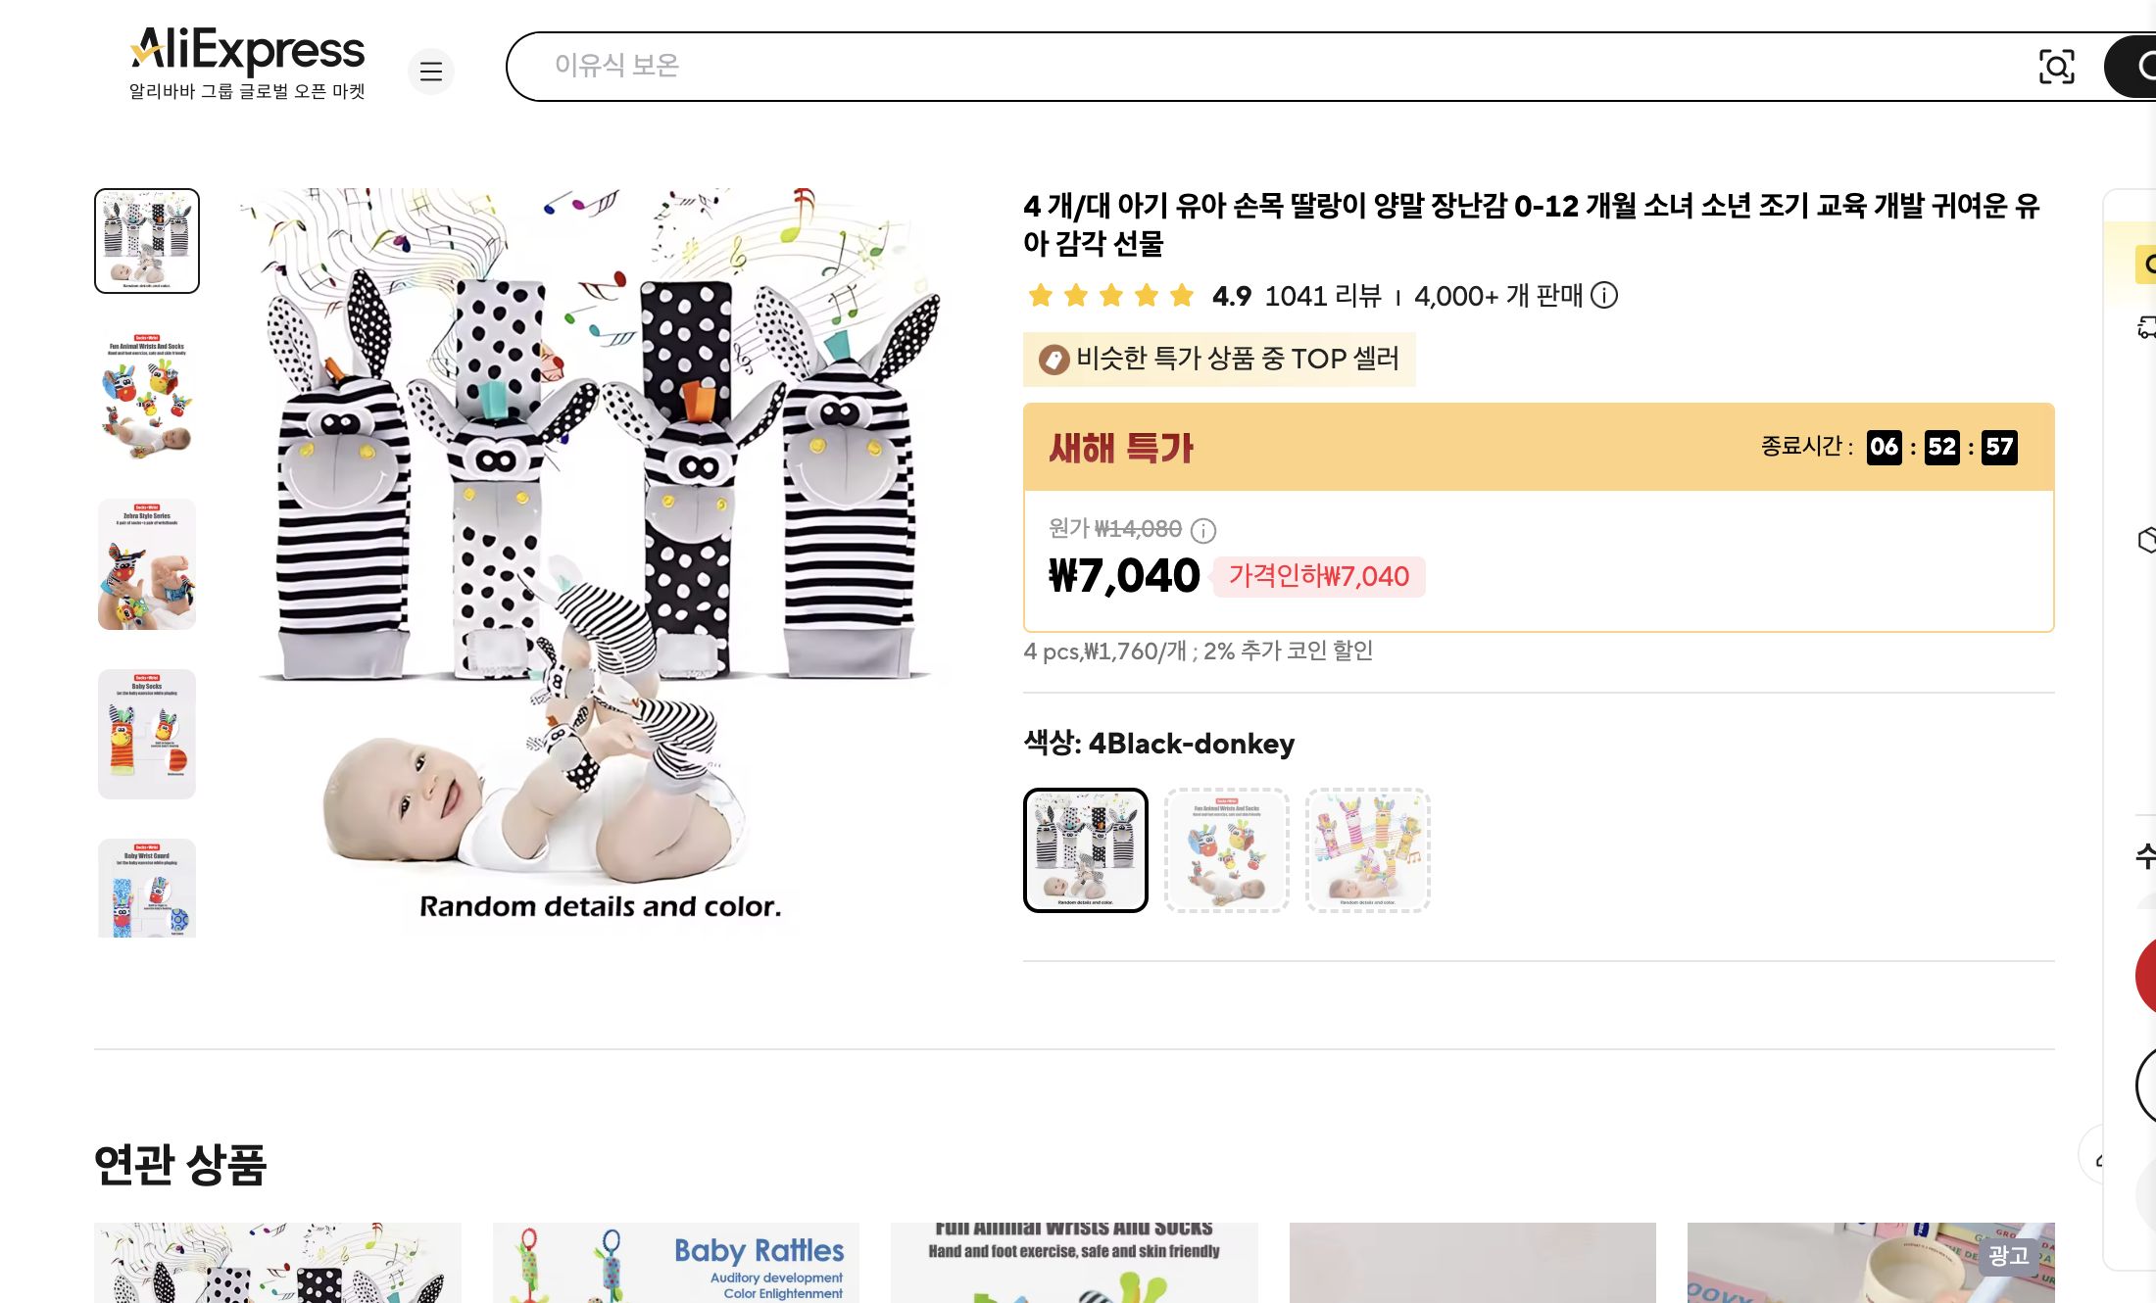Open the 1041 reviews link
The width and height of the screenshot is (2156, 1303).
tap(1323, 295)
